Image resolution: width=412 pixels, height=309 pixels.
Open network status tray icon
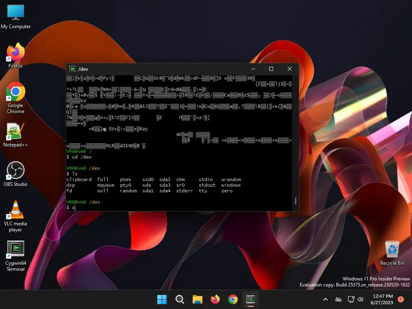(x=351, y=299)
